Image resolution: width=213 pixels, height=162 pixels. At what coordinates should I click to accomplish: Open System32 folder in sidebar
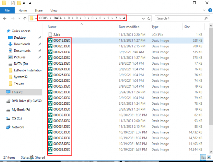[21, 77]
